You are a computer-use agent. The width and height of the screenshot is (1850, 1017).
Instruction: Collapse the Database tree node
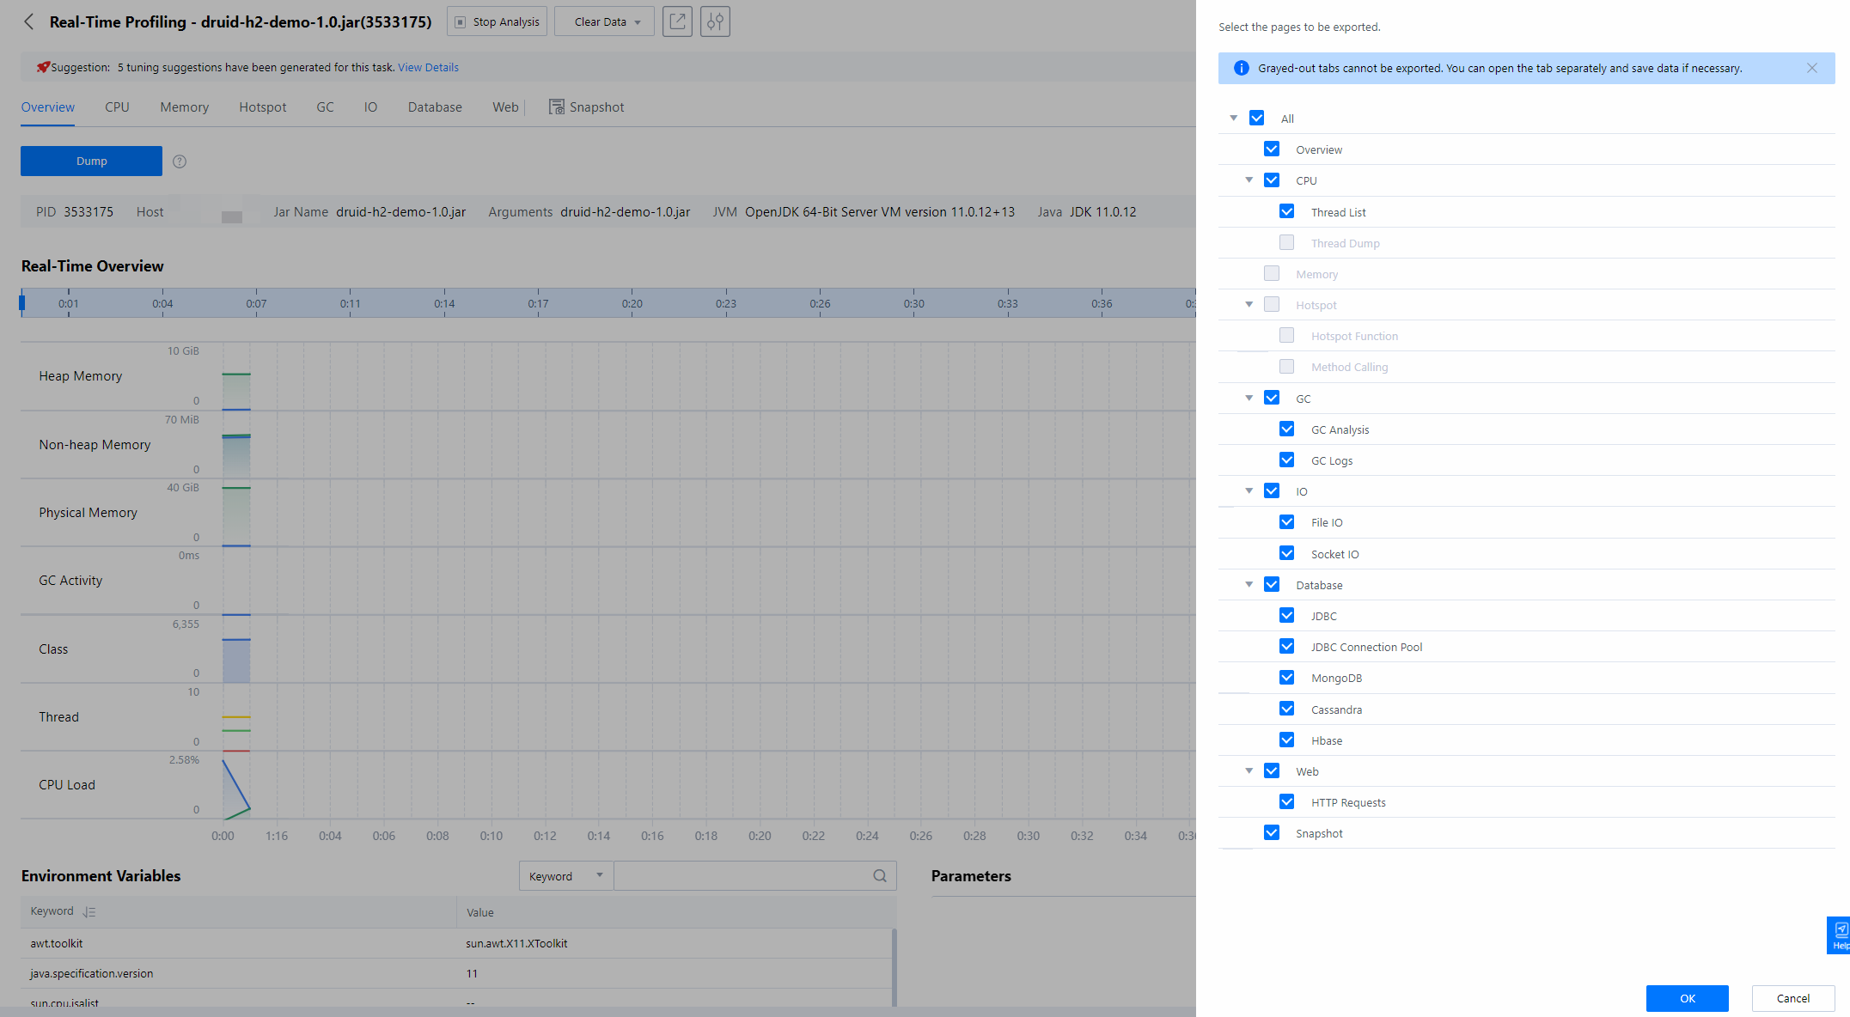coord(1249,584)
